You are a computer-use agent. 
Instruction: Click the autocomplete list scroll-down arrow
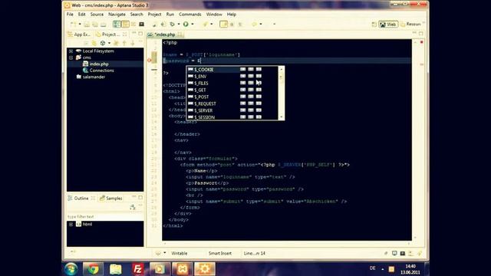click(x=281, y=117)
